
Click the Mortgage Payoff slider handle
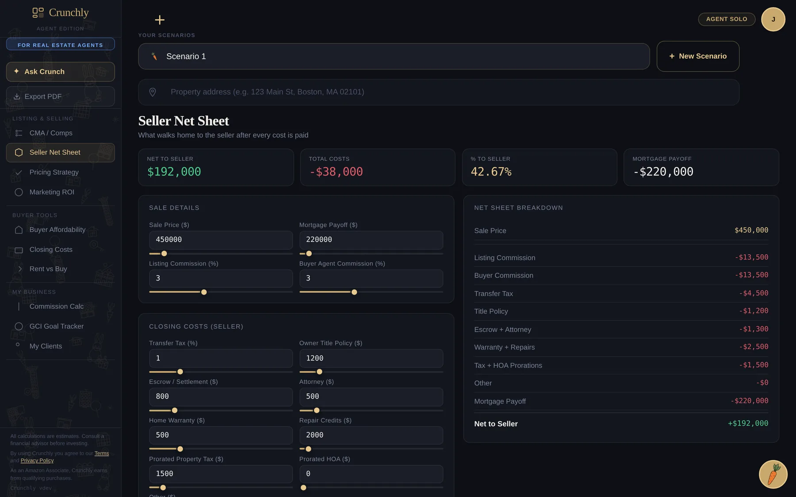tap(309, 254)
